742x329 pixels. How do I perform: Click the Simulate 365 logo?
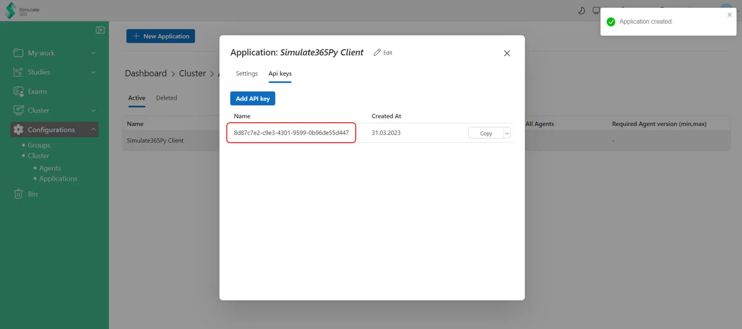[x=22, y=10]
